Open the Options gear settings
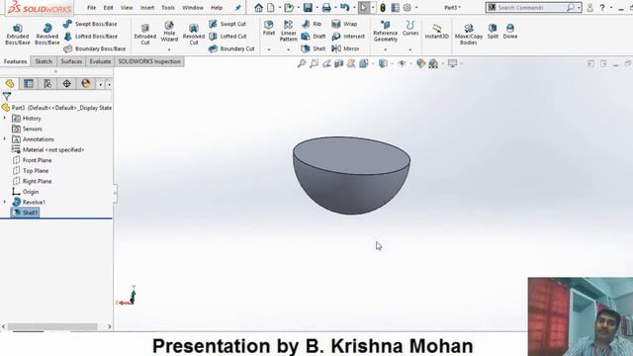Screen dimensions: 633x356 [x=407, y=8]
